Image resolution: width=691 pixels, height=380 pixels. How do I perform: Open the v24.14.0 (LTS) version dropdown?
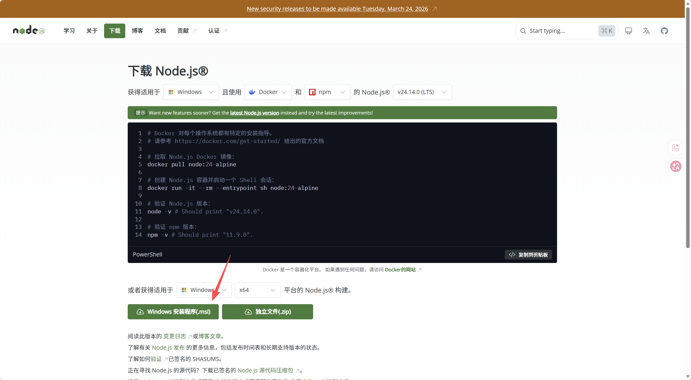click(422, 92)
